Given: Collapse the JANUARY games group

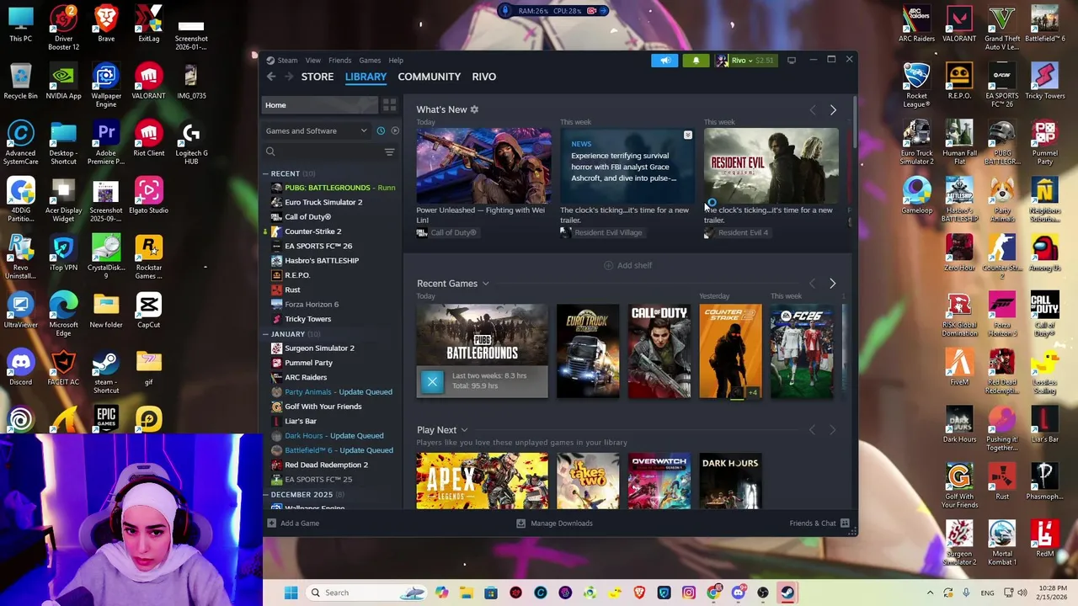Looking at the screenshot, I should [x=266, y=334].
